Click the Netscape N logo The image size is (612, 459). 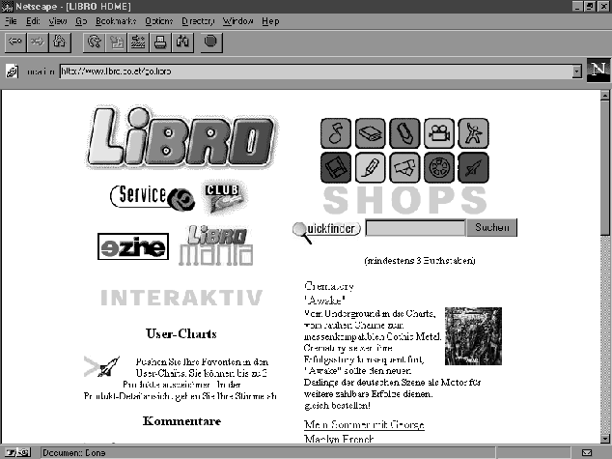[x=598, y=70]
